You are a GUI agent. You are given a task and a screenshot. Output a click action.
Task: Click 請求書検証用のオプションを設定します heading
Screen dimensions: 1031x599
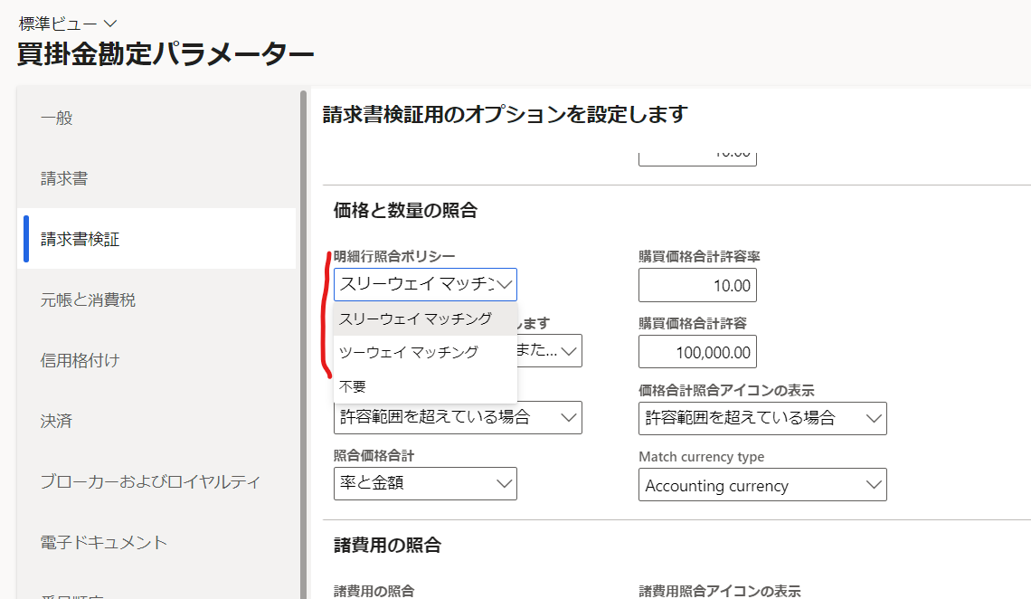point(505,114)
